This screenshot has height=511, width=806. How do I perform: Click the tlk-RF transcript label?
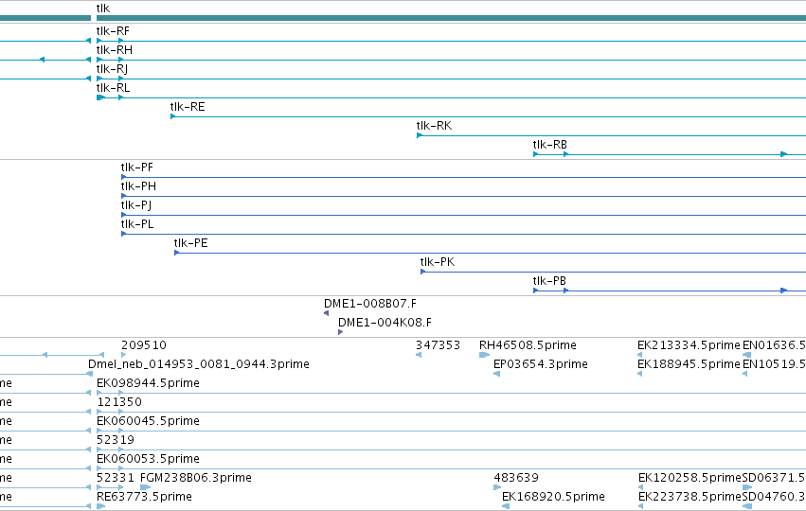pyautogui.click(x=113, y=31)
